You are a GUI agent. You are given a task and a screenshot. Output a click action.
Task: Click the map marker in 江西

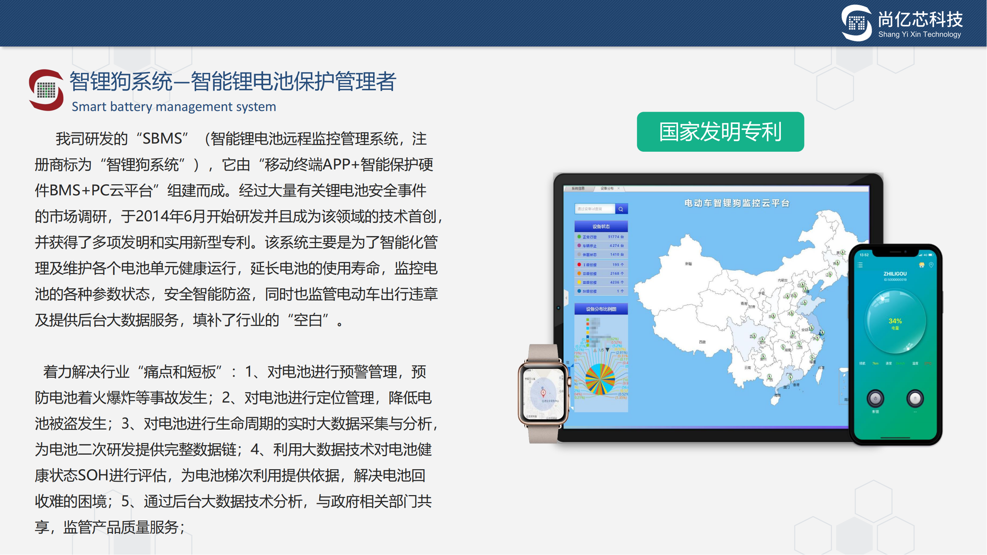pyautogui.click(x=800, y=344)
